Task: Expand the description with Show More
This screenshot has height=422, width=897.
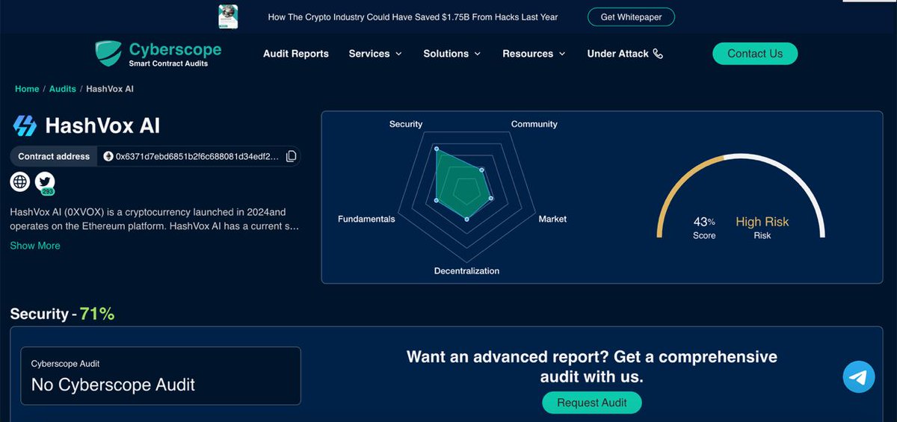Action: pos(35,246)
